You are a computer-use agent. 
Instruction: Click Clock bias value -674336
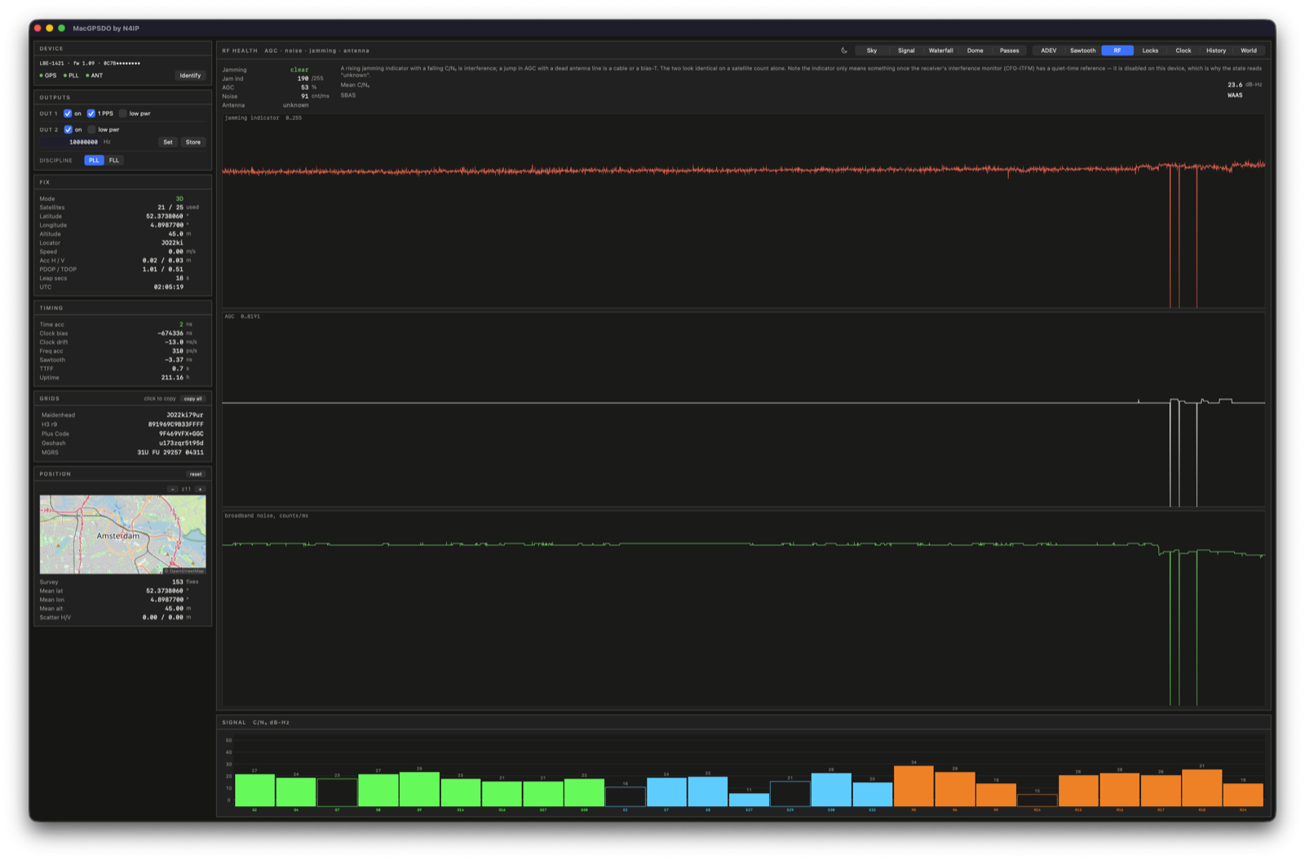click(x=170, y=334)
